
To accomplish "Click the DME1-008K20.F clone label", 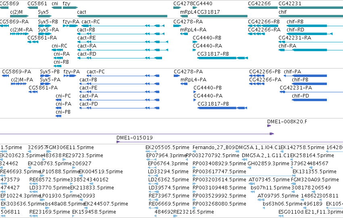I will [287, 122].
